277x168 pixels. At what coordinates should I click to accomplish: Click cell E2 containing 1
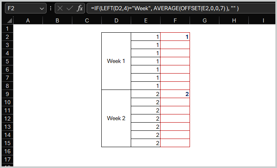146,37
